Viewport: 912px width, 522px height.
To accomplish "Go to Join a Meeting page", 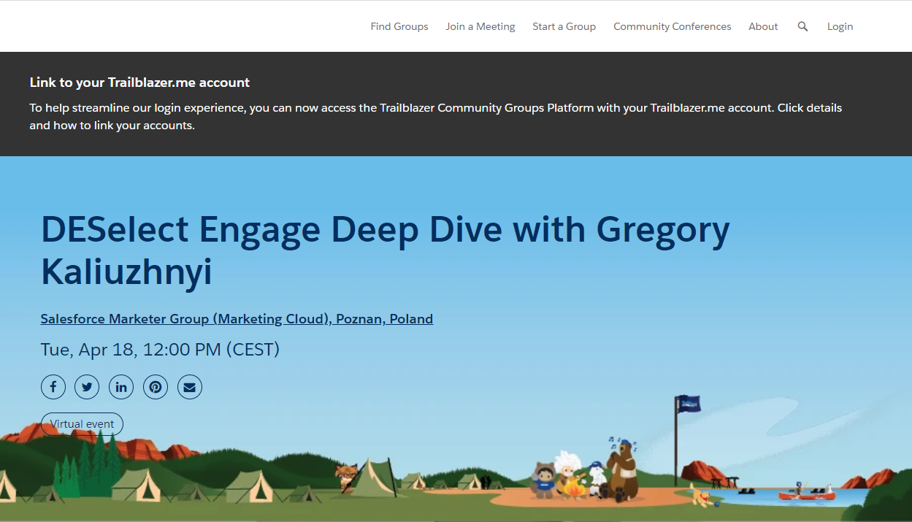I will 480,26.
